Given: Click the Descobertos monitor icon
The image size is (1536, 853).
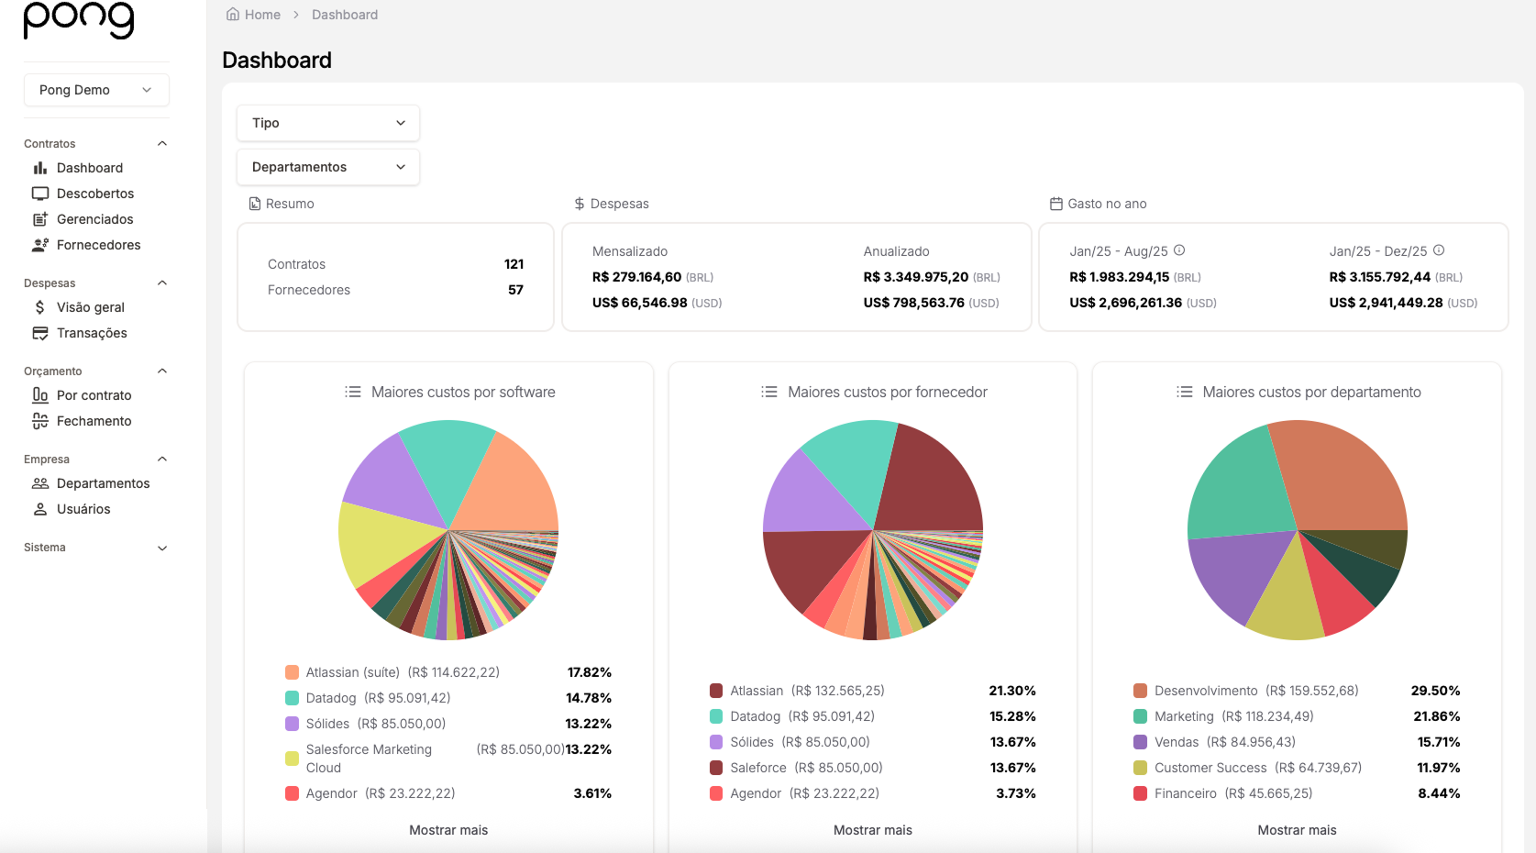Looking at the screenshot, I should 40,194.
